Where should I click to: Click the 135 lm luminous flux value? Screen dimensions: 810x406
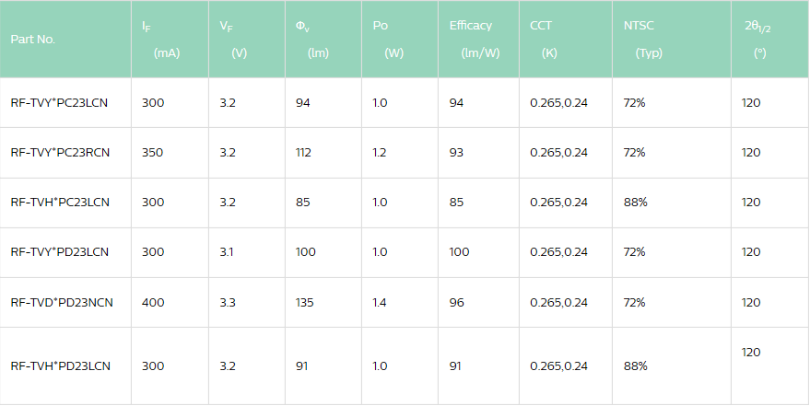(305, 302)
